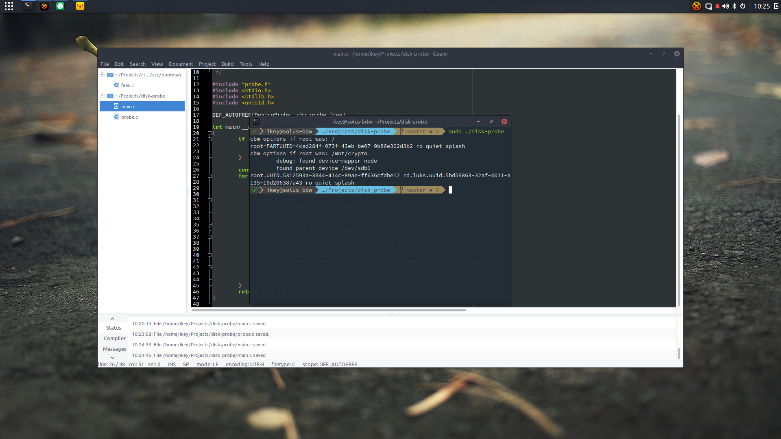The image size is (781, 439).
Task: Close the terminal window
Action: tap(504, 122)
